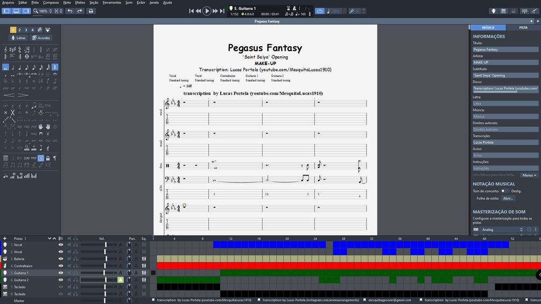The image size is (541, 304).
Task: Show the 7. Teclado track
Action: (61, 287)
